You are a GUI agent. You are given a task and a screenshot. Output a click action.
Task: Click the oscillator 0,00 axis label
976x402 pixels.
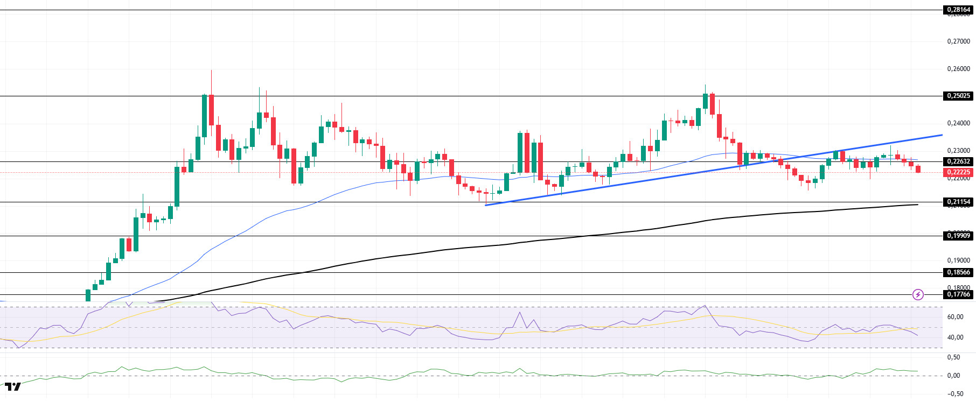pos(953,376)
